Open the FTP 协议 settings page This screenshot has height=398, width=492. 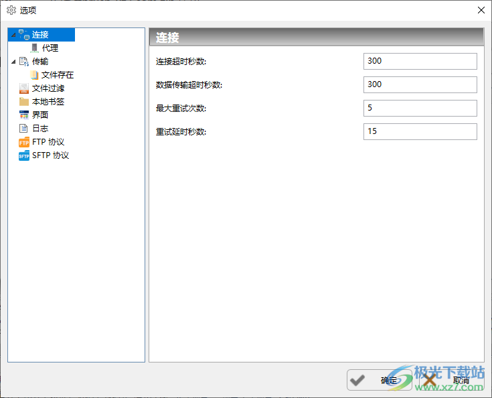point(48,142)
